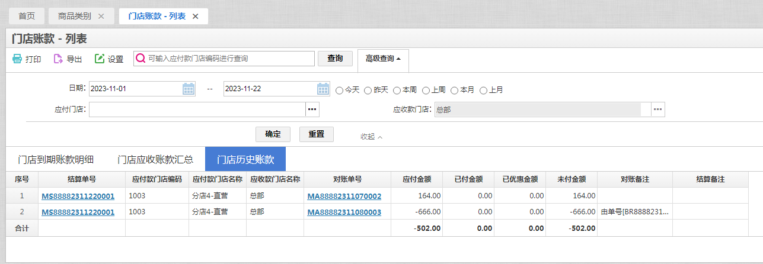Click the 已付金额 column header
Screen dimensions: 763x264
468,179
